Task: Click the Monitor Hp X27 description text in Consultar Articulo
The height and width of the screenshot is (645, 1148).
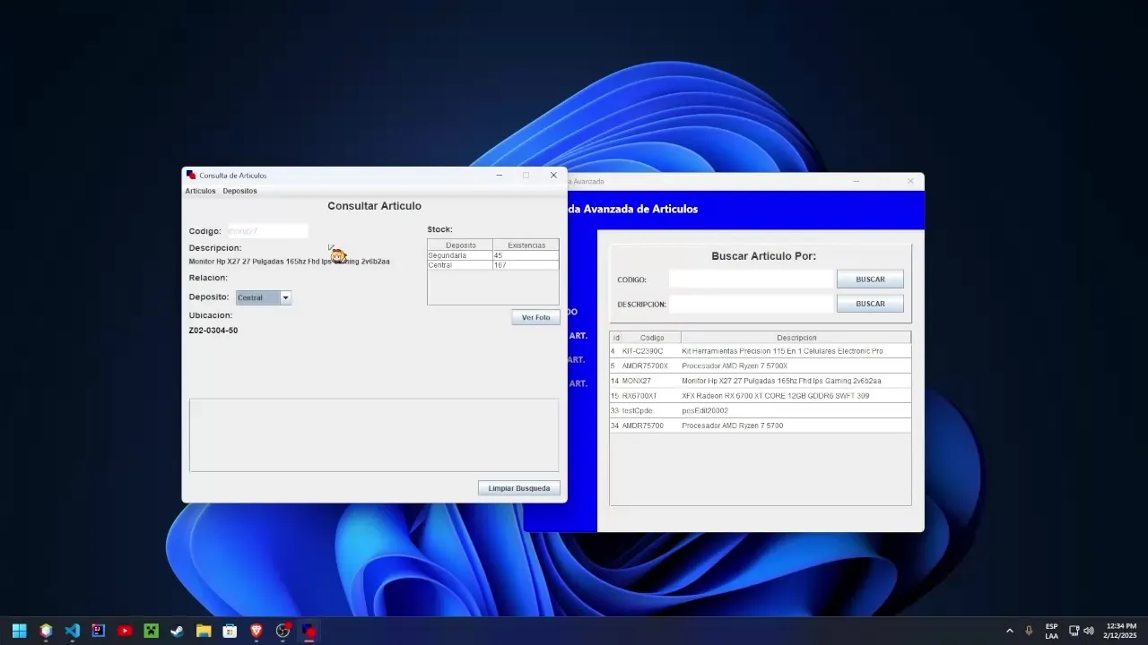Action: (x=289, y=262)
